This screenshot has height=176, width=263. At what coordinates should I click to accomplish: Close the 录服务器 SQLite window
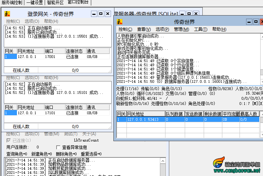[x=196, y=13]
